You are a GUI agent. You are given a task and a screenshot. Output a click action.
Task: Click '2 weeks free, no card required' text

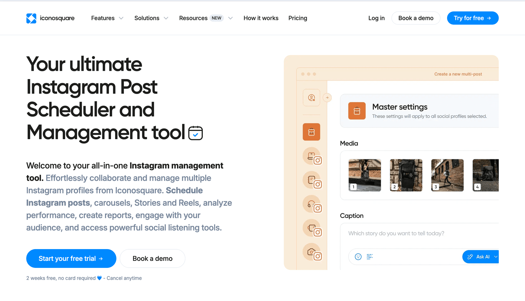click(61, 278)
